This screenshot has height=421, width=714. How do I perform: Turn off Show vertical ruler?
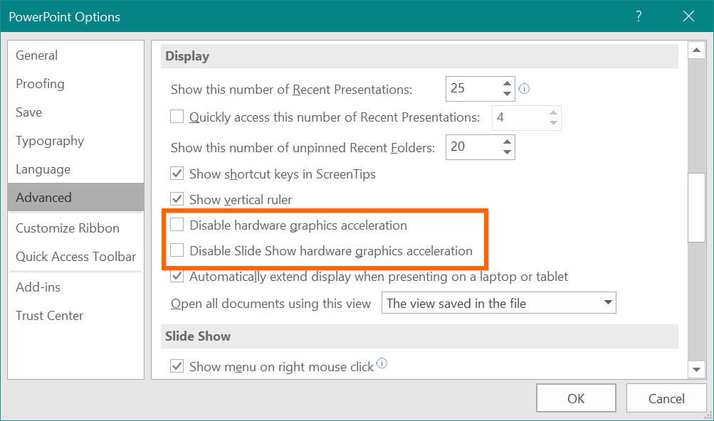(x=176, y=199)
